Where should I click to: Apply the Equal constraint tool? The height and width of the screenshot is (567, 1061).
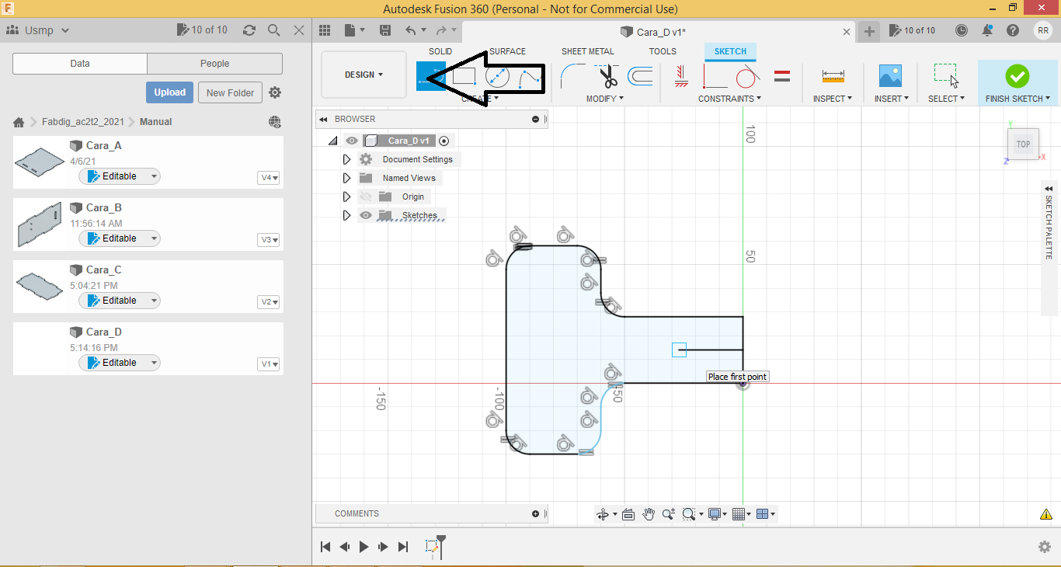tap(782, 76)
